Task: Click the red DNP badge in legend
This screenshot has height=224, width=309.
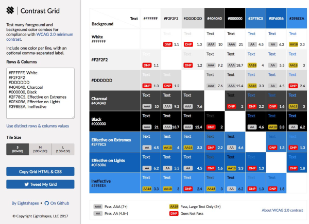Action: (x=174, y=214)
